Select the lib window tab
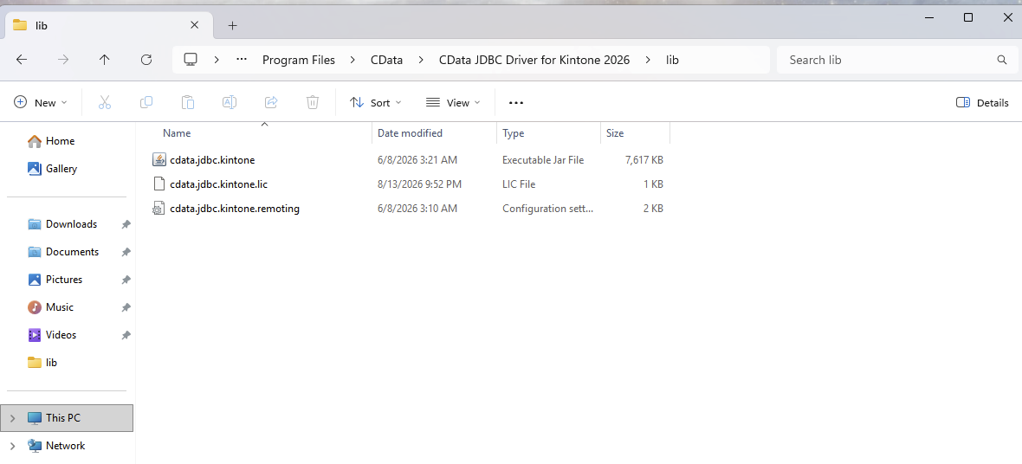Image resolution: width=1022 pixels, height=464 pixels. pos(107,25)
